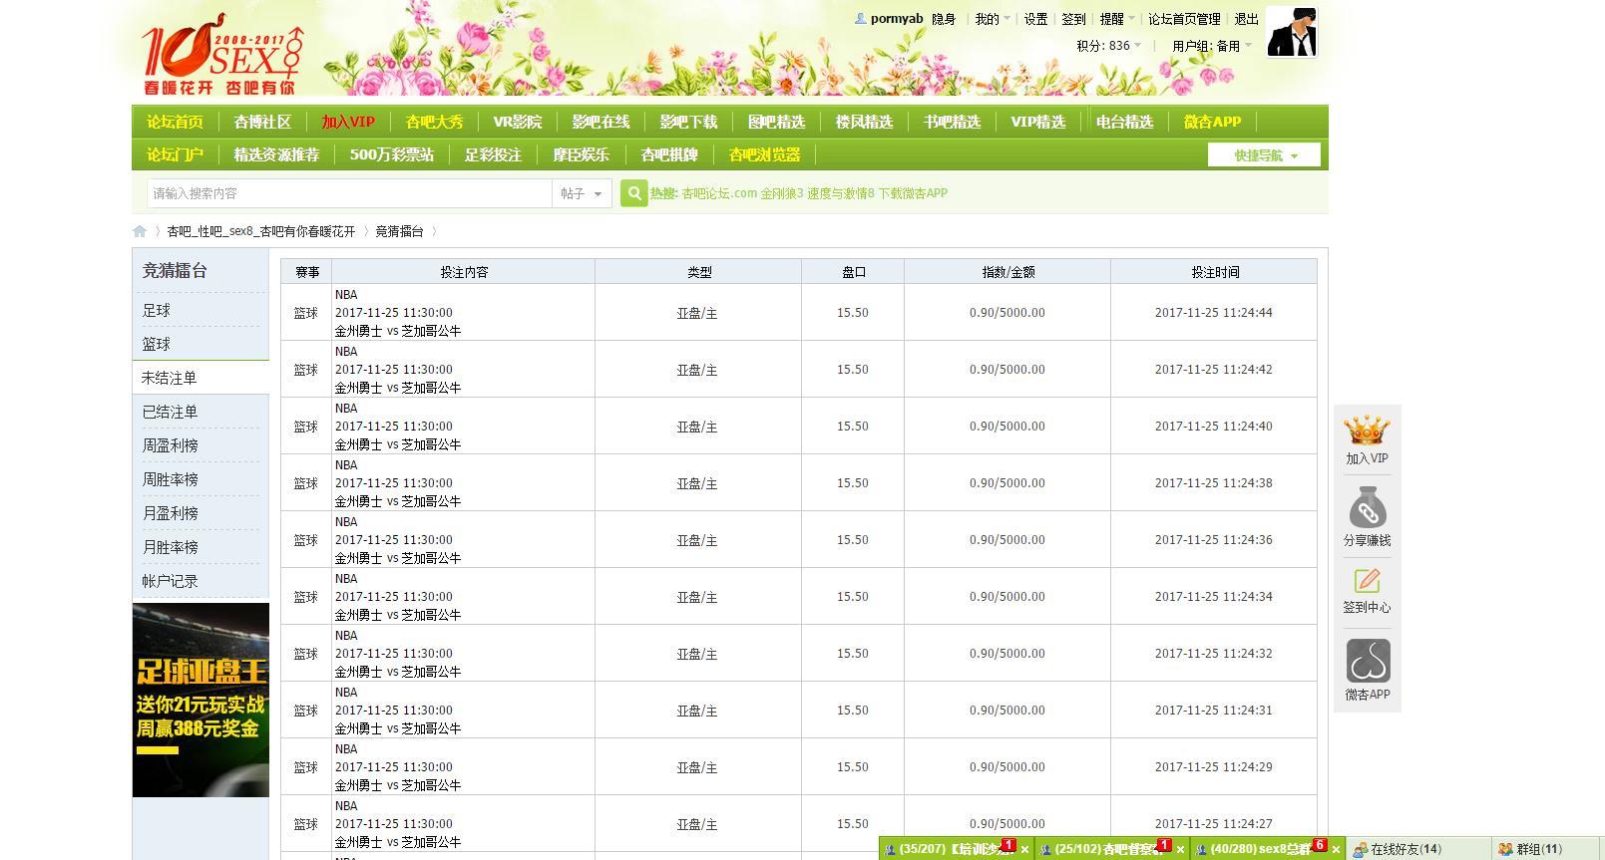Click the search input field
This screenshot has height=860, width=1605.
tap(349, 193)
